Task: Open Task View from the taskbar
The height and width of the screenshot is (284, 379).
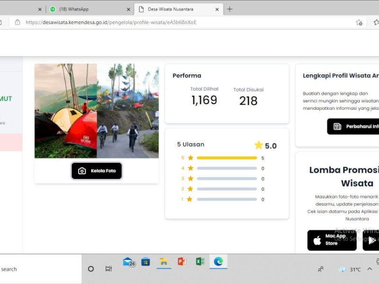Action: pyautogui.click(x=109, y=268)
